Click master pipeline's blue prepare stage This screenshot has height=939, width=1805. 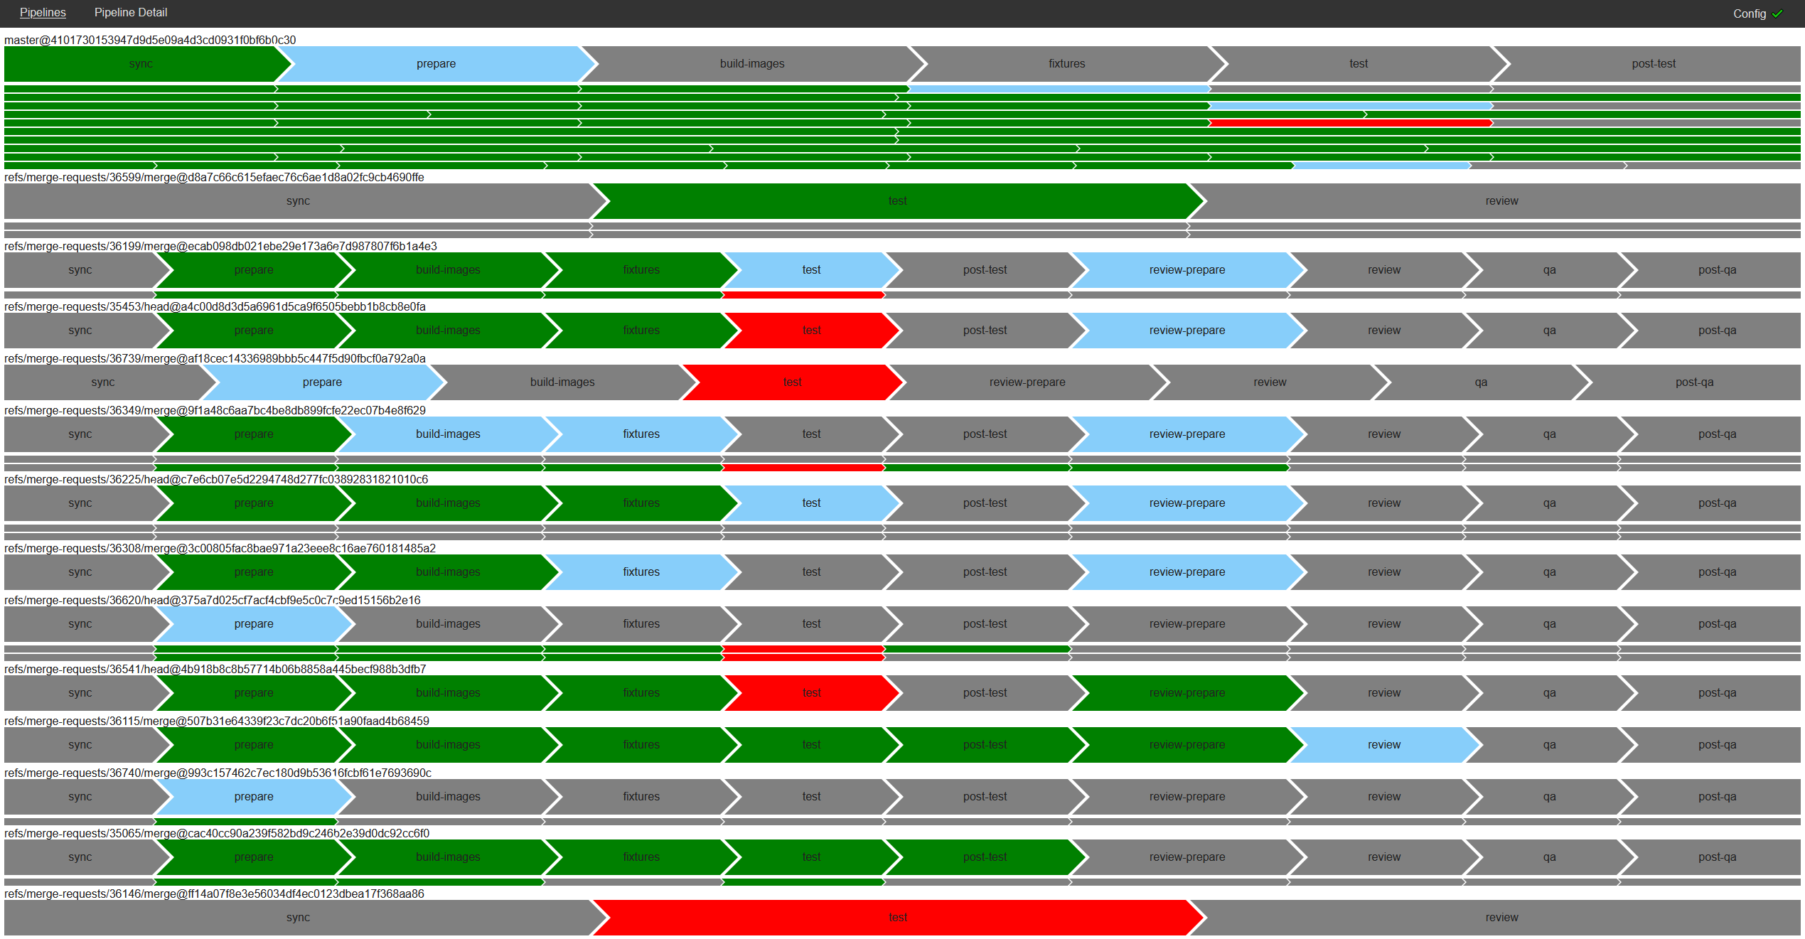pyautogui.click(x=436, y=64)
